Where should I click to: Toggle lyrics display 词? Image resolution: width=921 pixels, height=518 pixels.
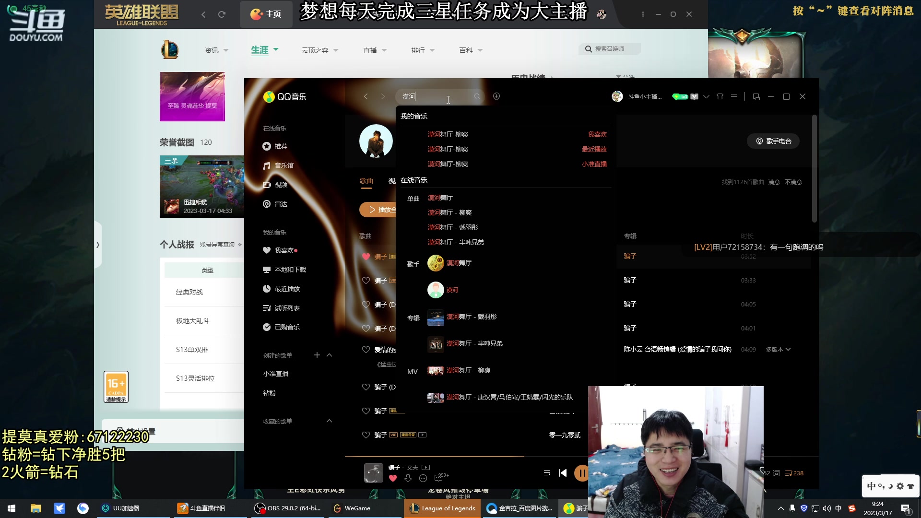pyautogui.click(x=776, y=473)
